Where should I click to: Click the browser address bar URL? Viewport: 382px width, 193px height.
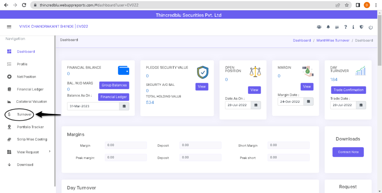point(89,5)
